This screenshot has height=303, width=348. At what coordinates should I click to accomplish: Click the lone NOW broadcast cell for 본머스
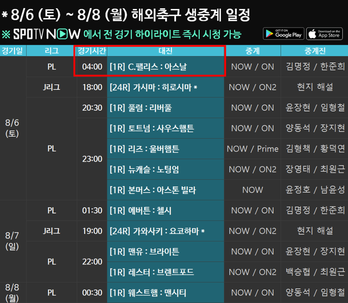tap(252, 190)
